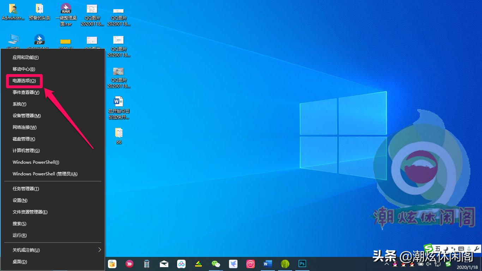Launch Photoshop from the taskbar
This screenshot has height=271, width=482.
pyautogui.click(x=302, y=264)
